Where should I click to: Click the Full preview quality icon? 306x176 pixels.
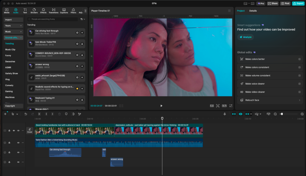click(x=212, y=106)
